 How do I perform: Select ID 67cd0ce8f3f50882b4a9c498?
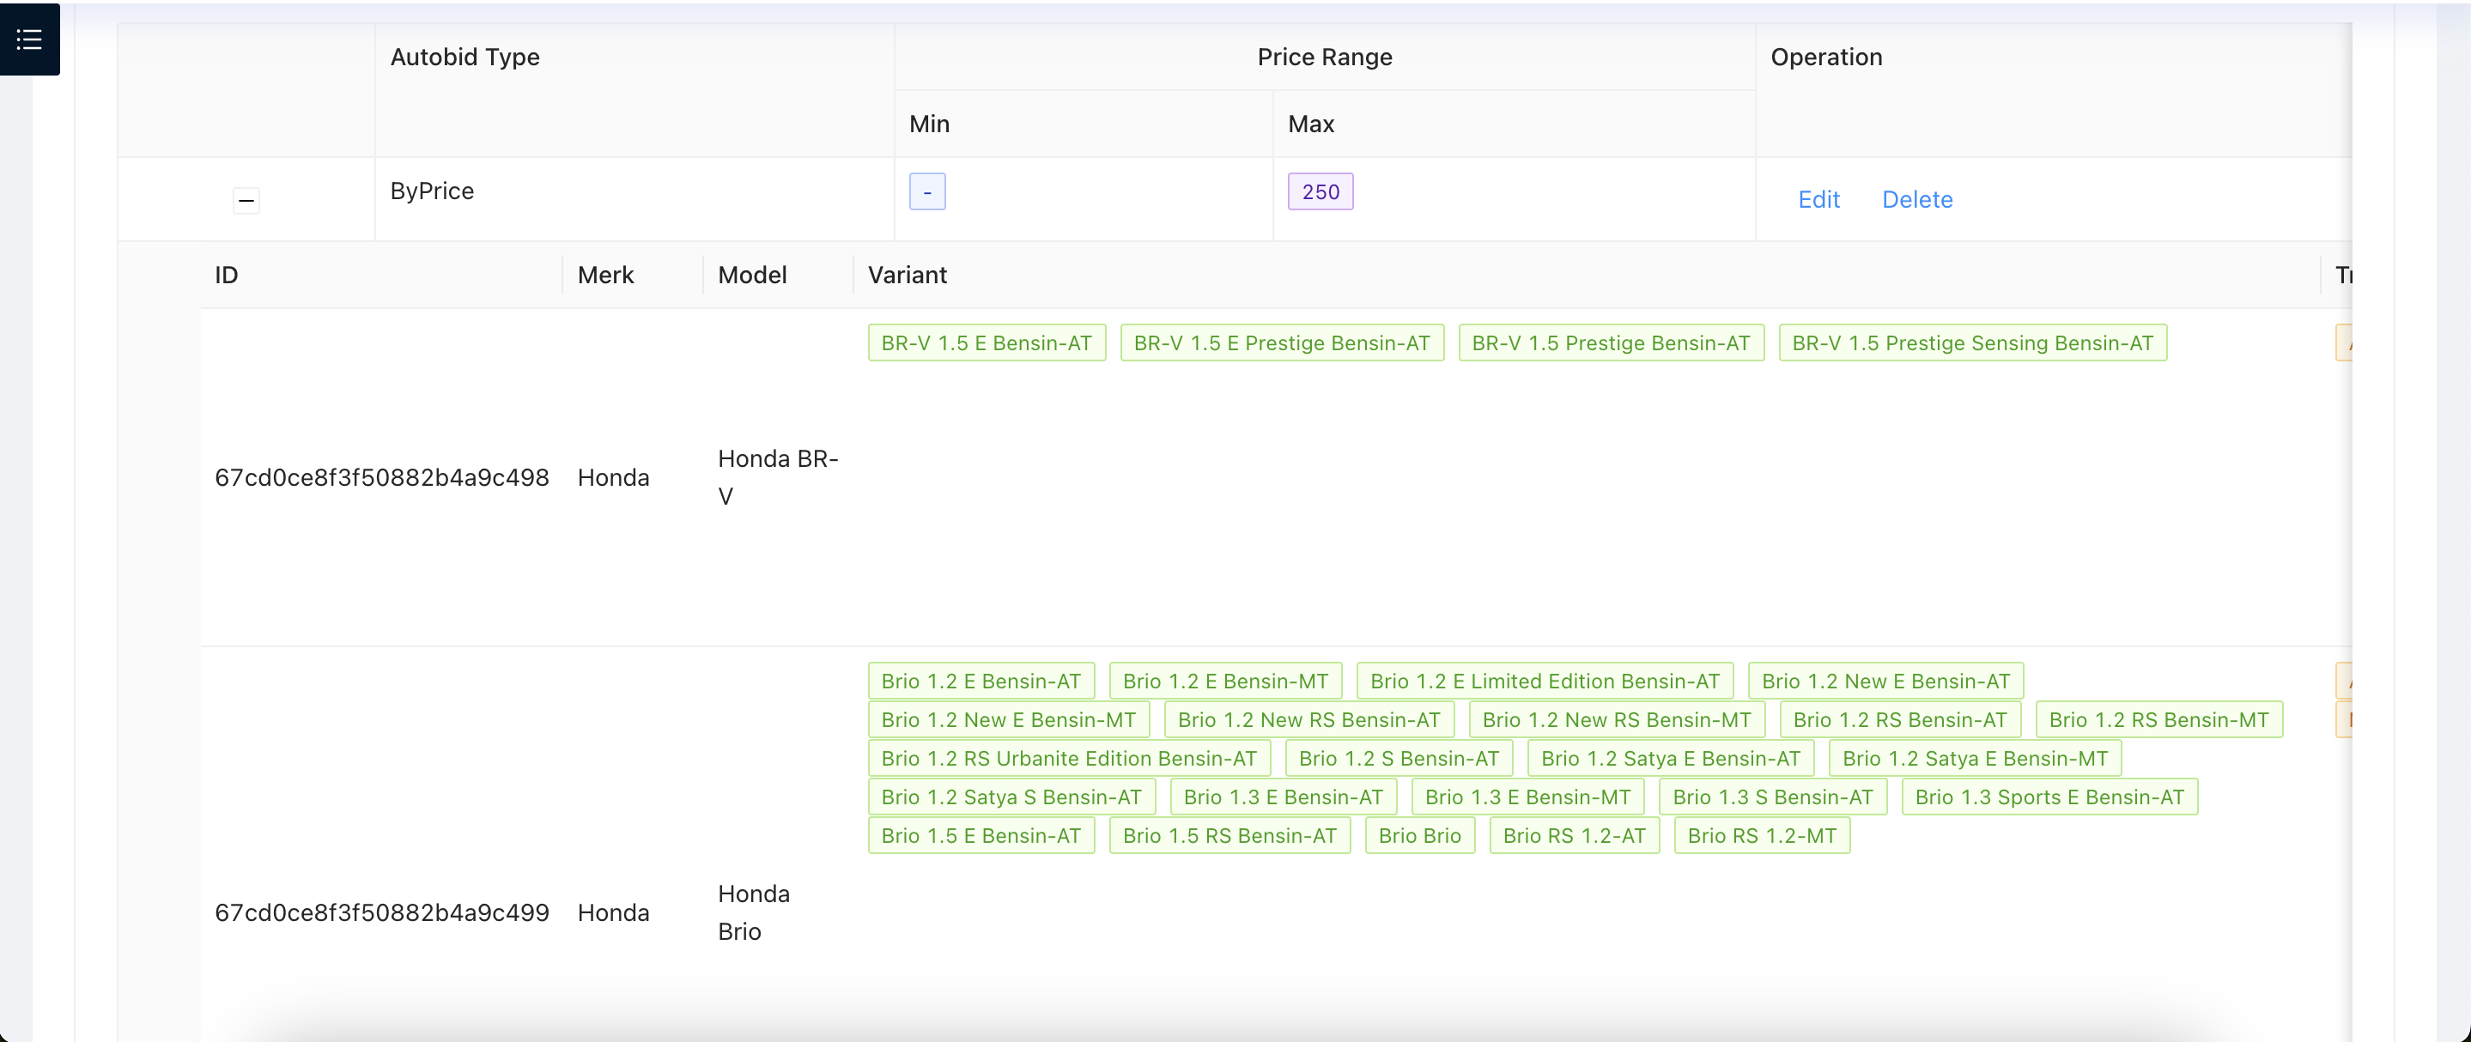(x=382, y=476)
